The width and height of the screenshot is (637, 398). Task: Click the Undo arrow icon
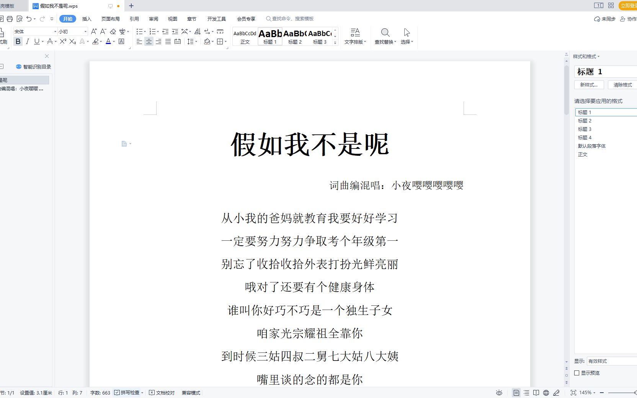[x=29, y=19]
